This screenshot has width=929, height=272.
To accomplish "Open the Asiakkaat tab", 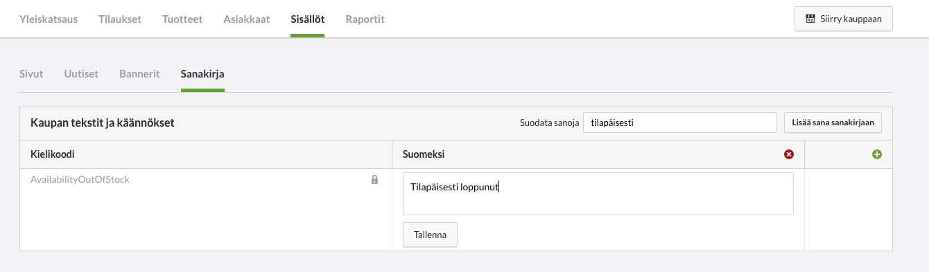I will coord(247,19).
